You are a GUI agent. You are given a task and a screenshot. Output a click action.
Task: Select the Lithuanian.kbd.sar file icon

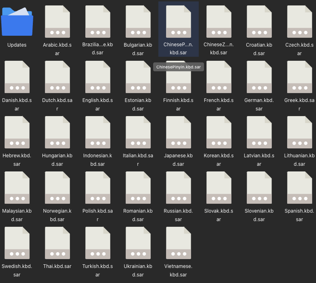coord(299,132)
